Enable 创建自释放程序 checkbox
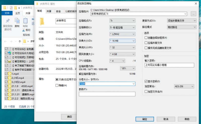The width and height of the screenshot is (201, 124). [x=146, y=38]
